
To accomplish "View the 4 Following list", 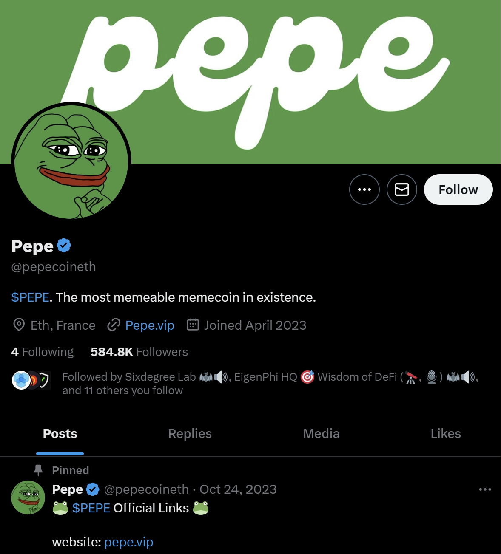I will pyautogui.click(x=42, y=352).
